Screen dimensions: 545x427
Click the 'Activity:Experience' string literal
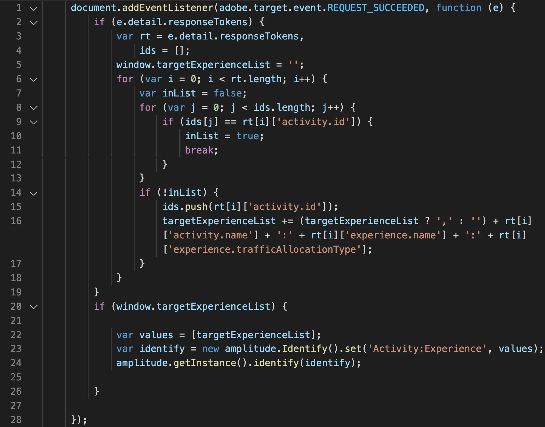tap(427, 349)
